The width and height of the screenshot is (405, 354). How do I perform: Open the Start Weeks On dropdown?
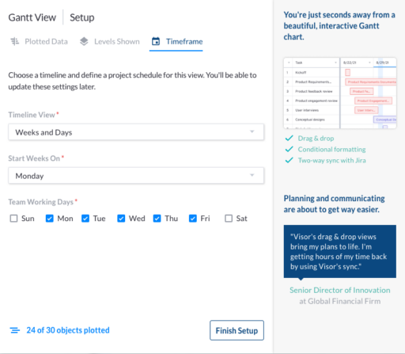tap(136, 176)
